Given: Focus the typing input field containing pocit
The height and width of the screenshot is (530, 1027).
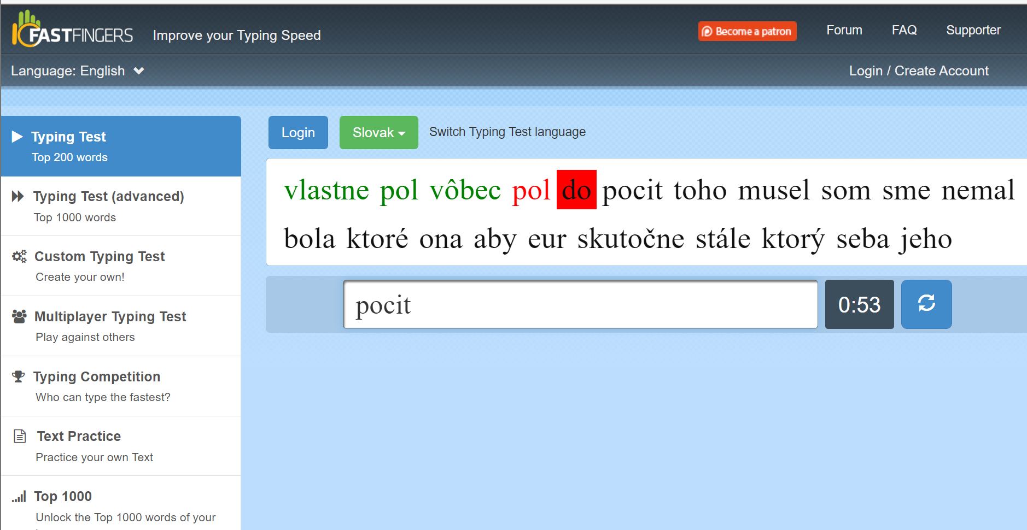Looking at the screenshot, I should click(x=580, y=304).
